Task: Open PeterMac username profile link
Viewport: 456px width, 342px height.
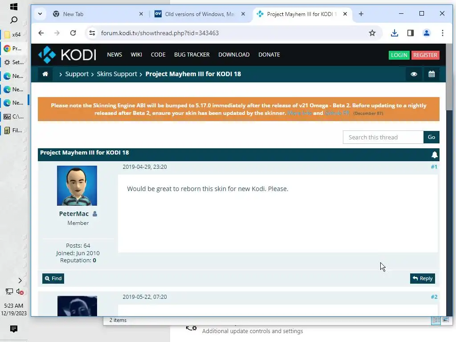Action: 74,214
